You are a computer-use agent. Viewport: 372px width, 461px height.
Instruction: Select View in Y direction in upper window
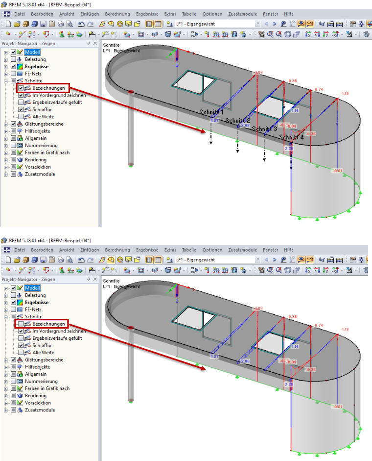click(317, 34)
